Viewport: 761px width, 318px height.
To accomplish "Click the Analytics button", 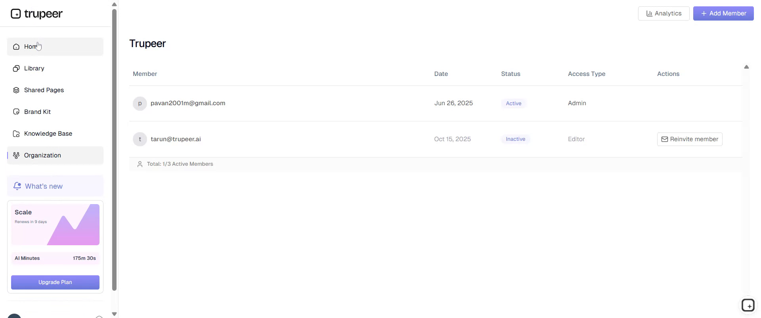I will (663, 13).
